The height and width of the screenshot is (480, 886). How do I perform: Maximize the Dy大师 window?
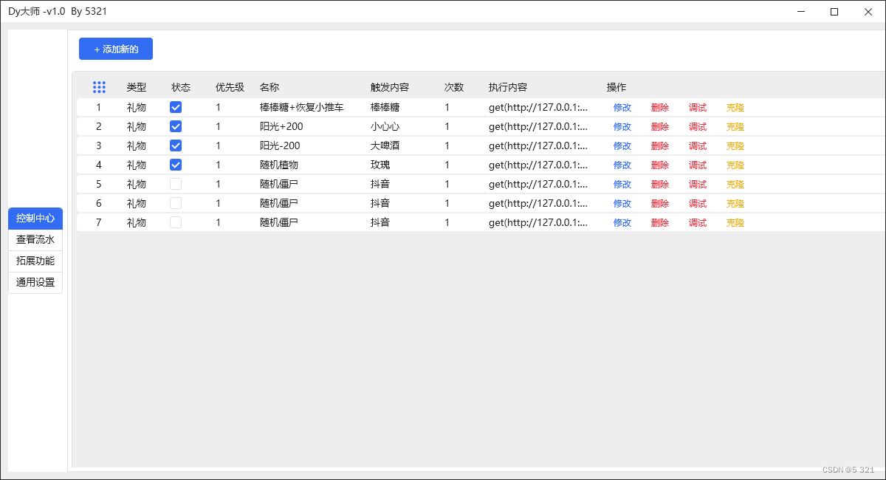834,11
